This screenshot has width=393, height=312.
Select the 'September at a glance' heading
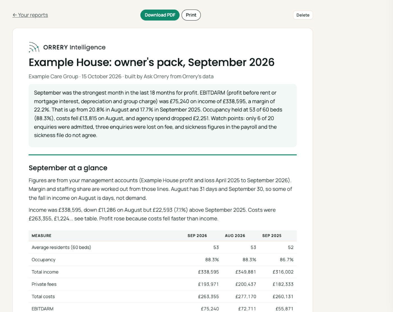click(68, 168)
